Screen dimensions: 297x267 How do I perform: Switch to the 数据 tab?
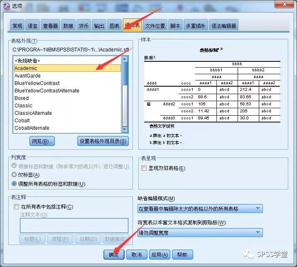point(68,26)
